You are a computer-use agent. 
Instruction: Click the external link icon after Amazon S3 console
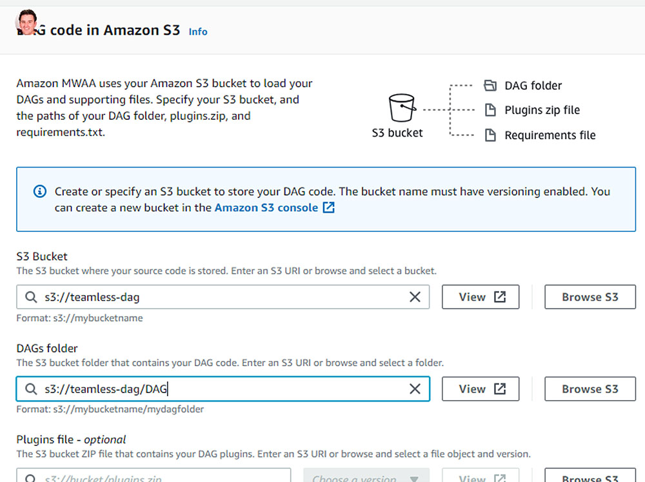[x=328, y=207]
